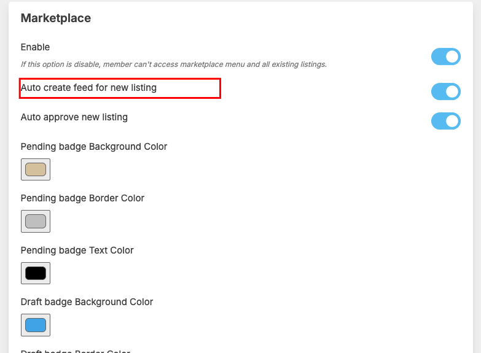Click the Marketplace section heading
Viewport: 481px width, 353px height.
tap(56, 18)
